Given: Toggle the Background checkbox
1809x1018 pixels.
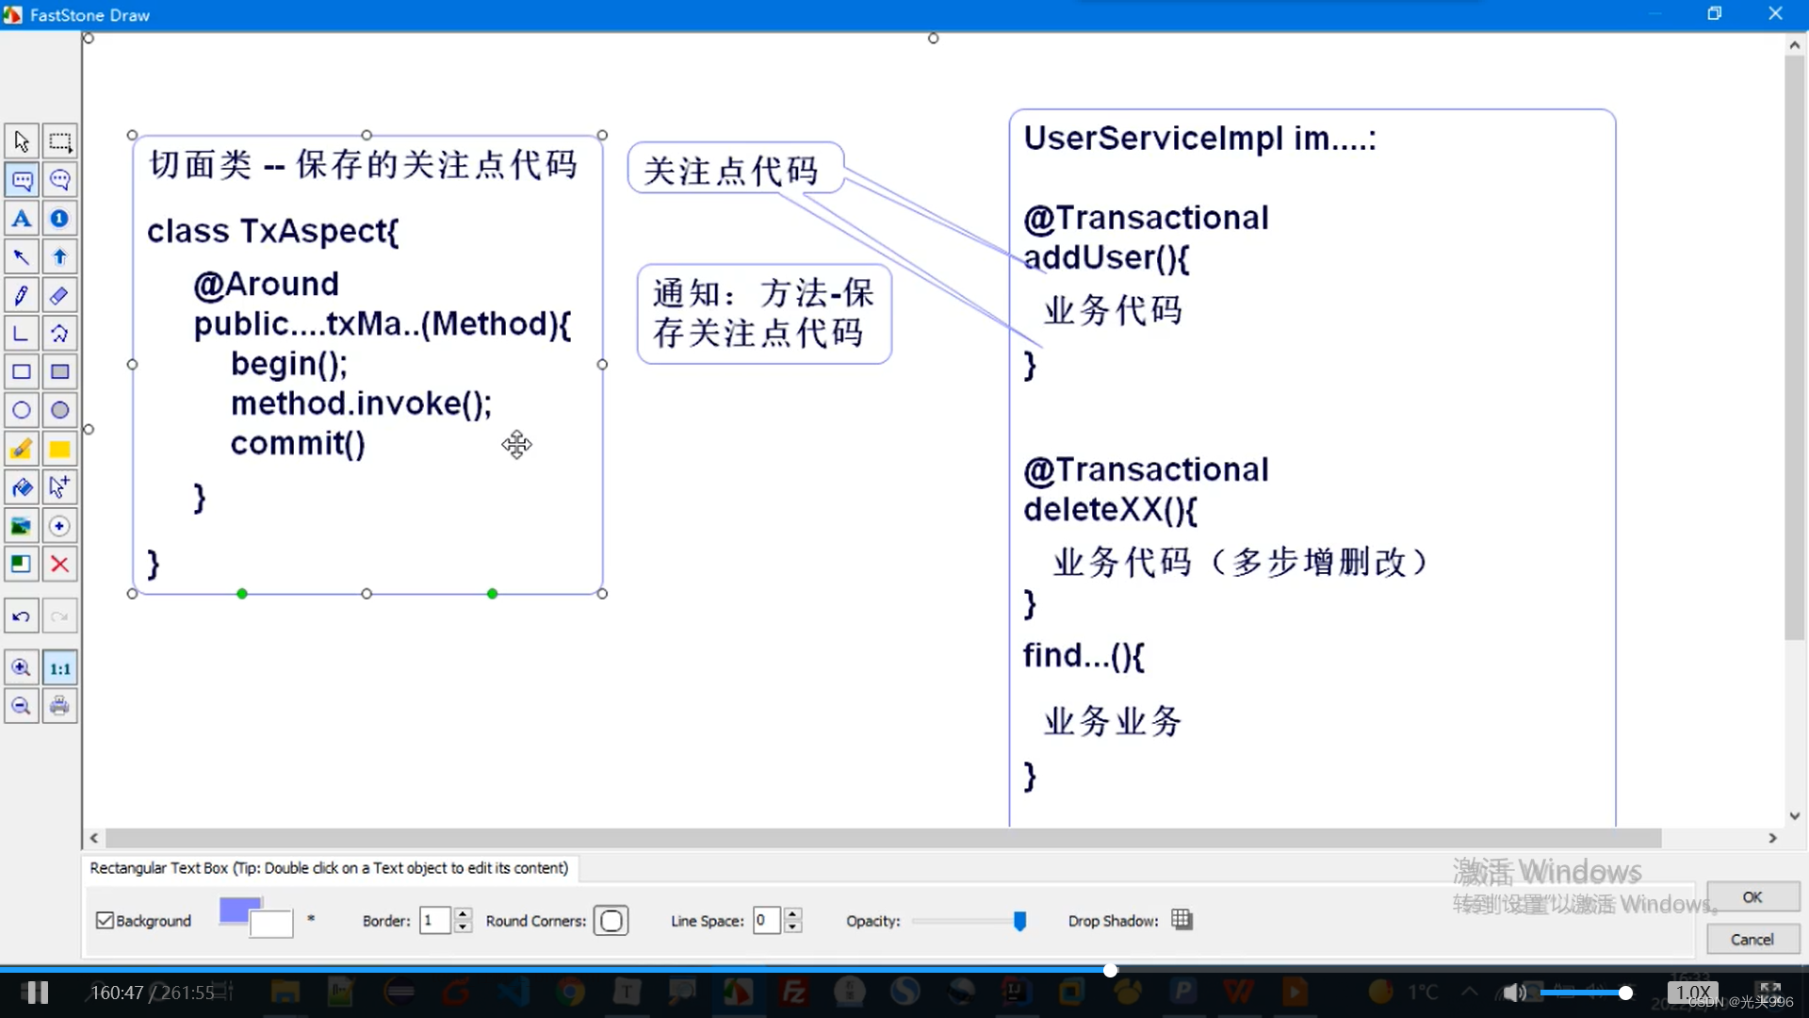Looking at the screenshot, I should 105,920.
